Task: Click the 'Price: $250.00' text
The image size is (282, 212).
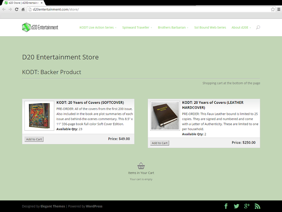Action: point(244,143)
